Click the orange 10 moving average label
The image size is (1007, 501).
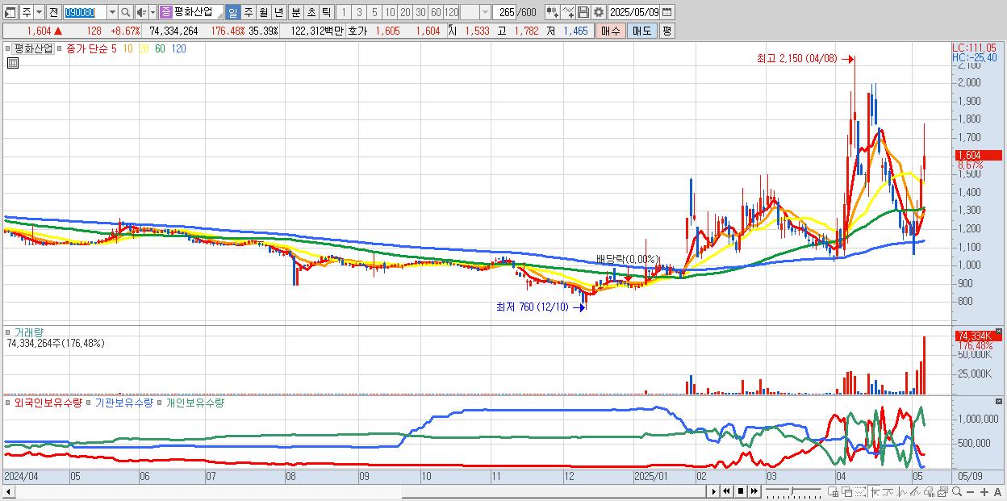pyautogui.click(x=128, y=48)
